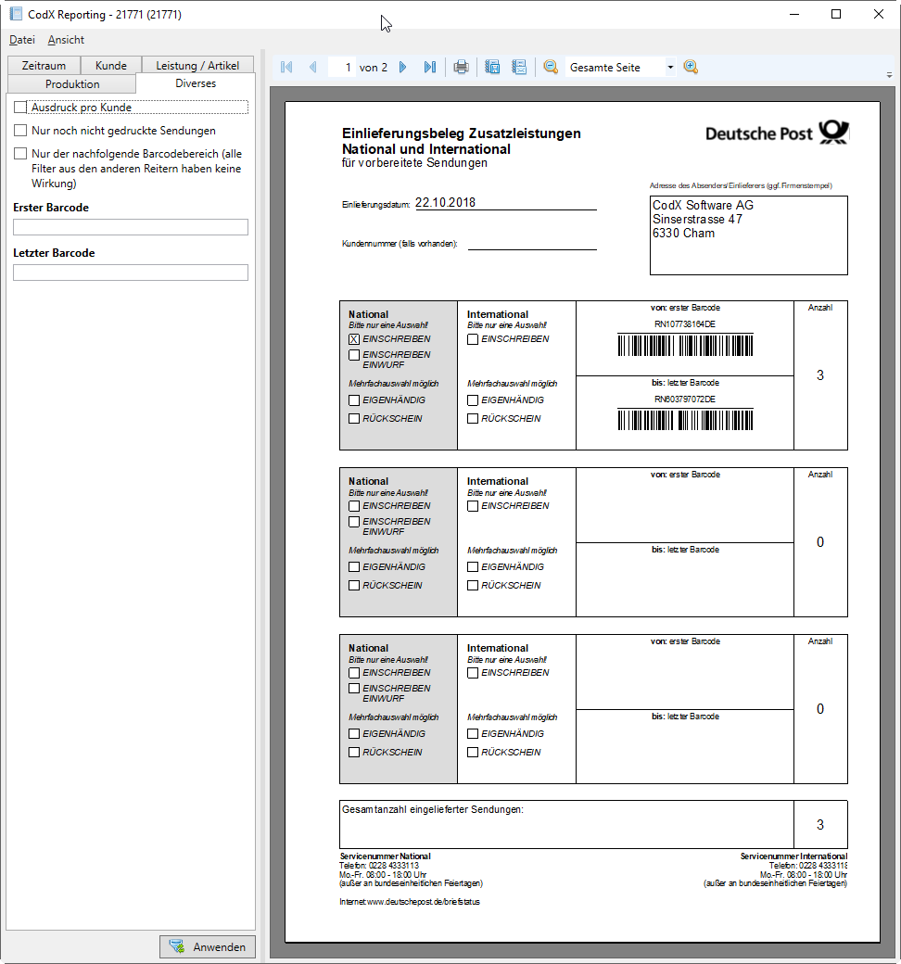Screen dimensions: 901x964
Task: Select the Produktion tab
Action: (72, 84)
